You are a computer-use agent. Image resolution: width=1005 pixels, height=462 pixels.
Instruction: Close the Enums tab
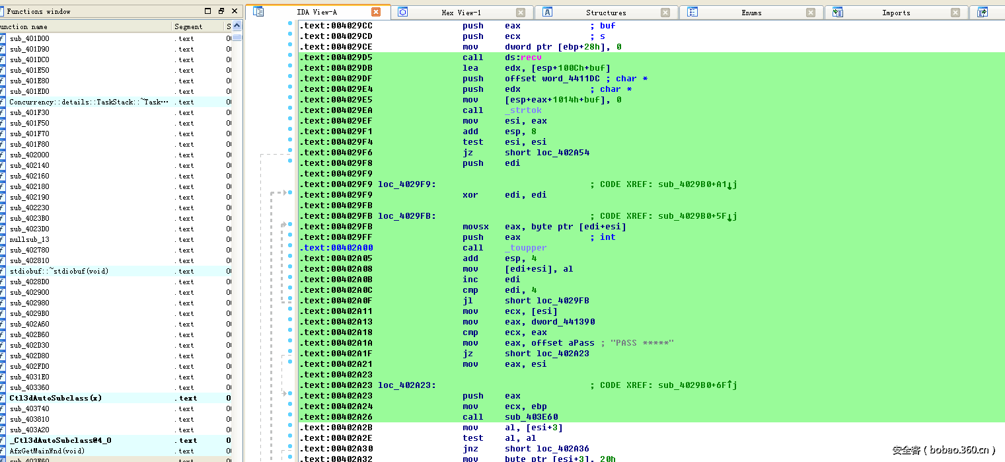pyautogui.click(x=811, y=13)
